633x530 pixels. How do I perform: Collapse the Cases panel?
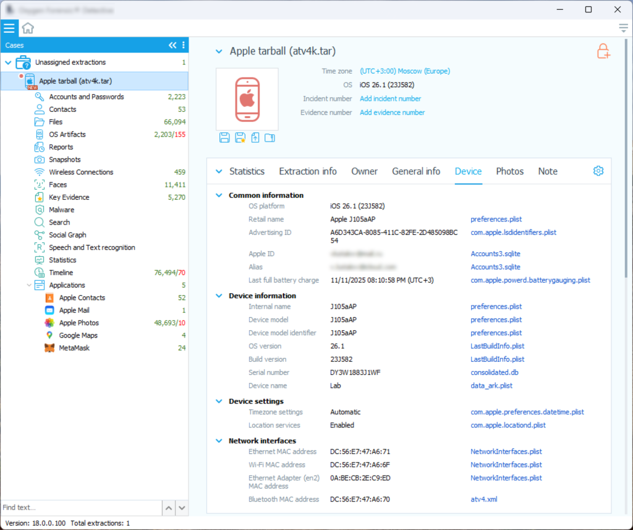[172, 45]
